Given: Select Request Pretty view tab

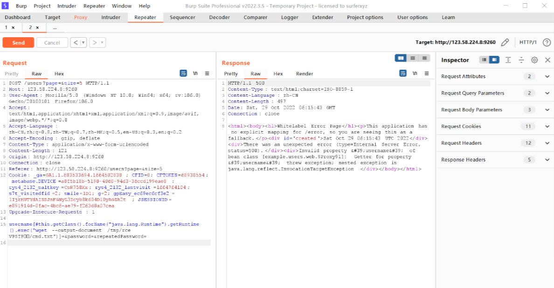Looking at the screenshot, I should tap(12, 74).
